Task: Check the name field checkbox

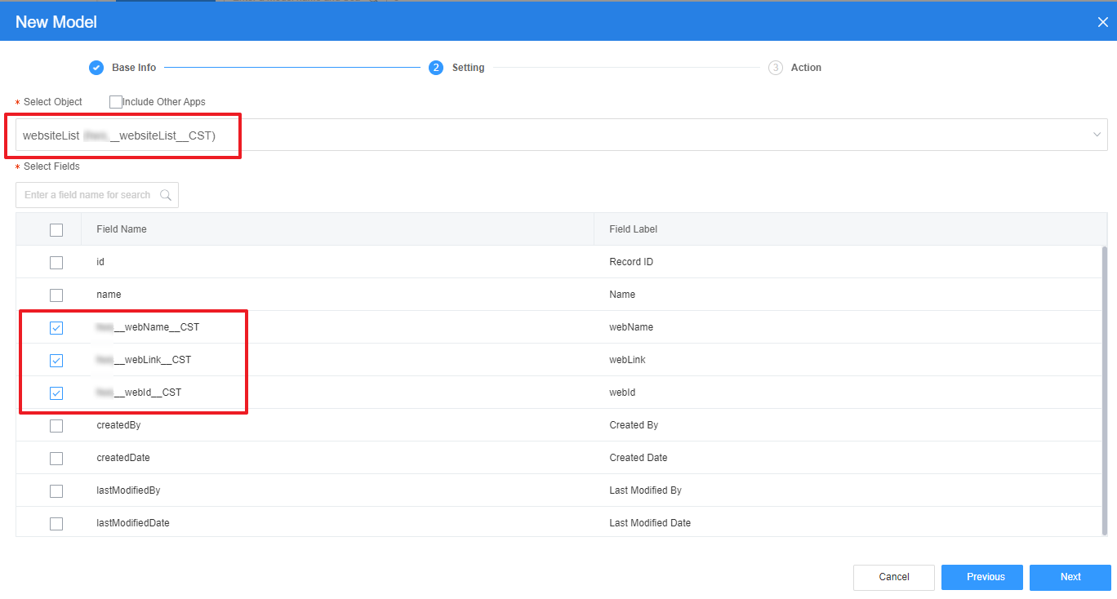Action: pos(56,295)
